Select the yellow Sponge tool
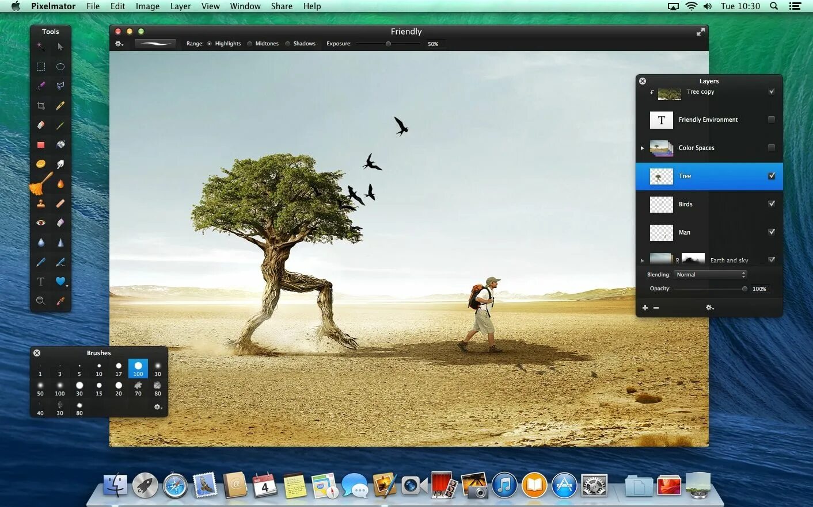This screenshot has width=813, height=507. [x=41, y=164]
